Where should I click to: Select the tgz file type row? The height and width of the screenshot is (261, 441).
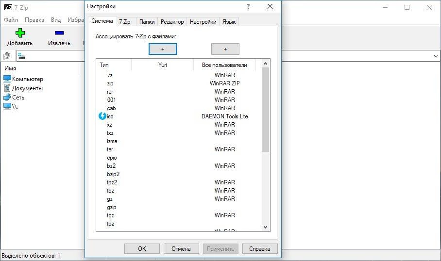click(x=179, y=215)
